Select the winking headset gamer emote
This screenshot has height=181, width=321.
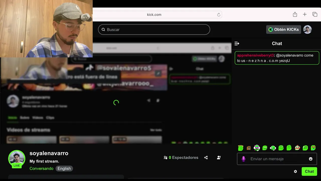[273, 148]
